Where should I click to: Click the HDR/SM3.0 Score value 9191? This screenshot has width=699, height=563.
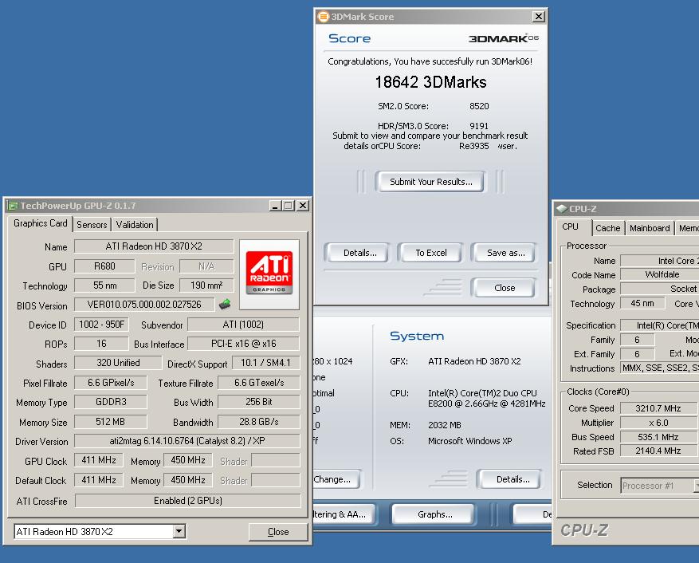pyautogui.click(x=479, y=126)
